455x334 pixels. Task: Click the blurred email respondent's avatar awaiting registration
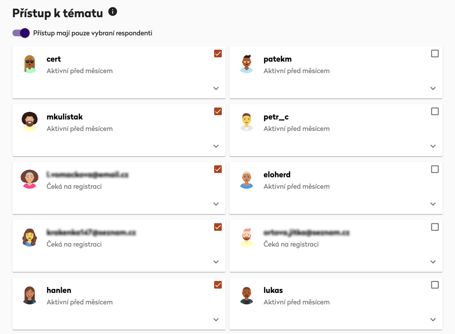coord(30,179)
